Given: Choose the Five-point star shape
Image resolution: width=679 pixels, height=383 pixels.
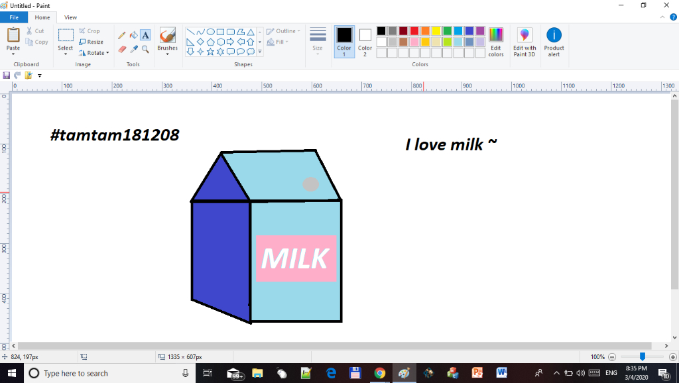Looking at the screenshot, I should [210, 52].
